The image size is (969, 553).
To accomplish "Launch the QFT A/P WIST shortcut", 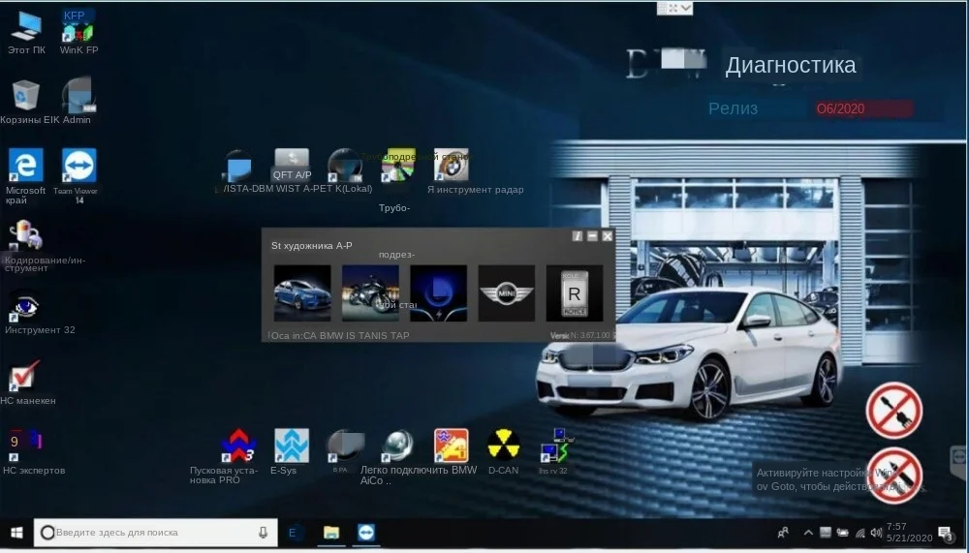I will point(292,165).
